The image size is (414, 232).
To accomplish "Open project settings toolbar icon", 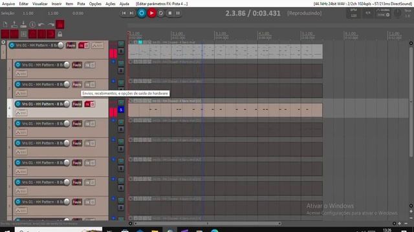I will [32, 24].
